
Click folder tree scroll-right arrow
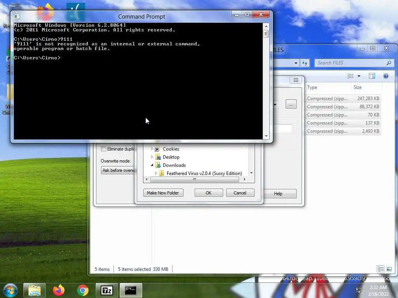tap(244, 179)
